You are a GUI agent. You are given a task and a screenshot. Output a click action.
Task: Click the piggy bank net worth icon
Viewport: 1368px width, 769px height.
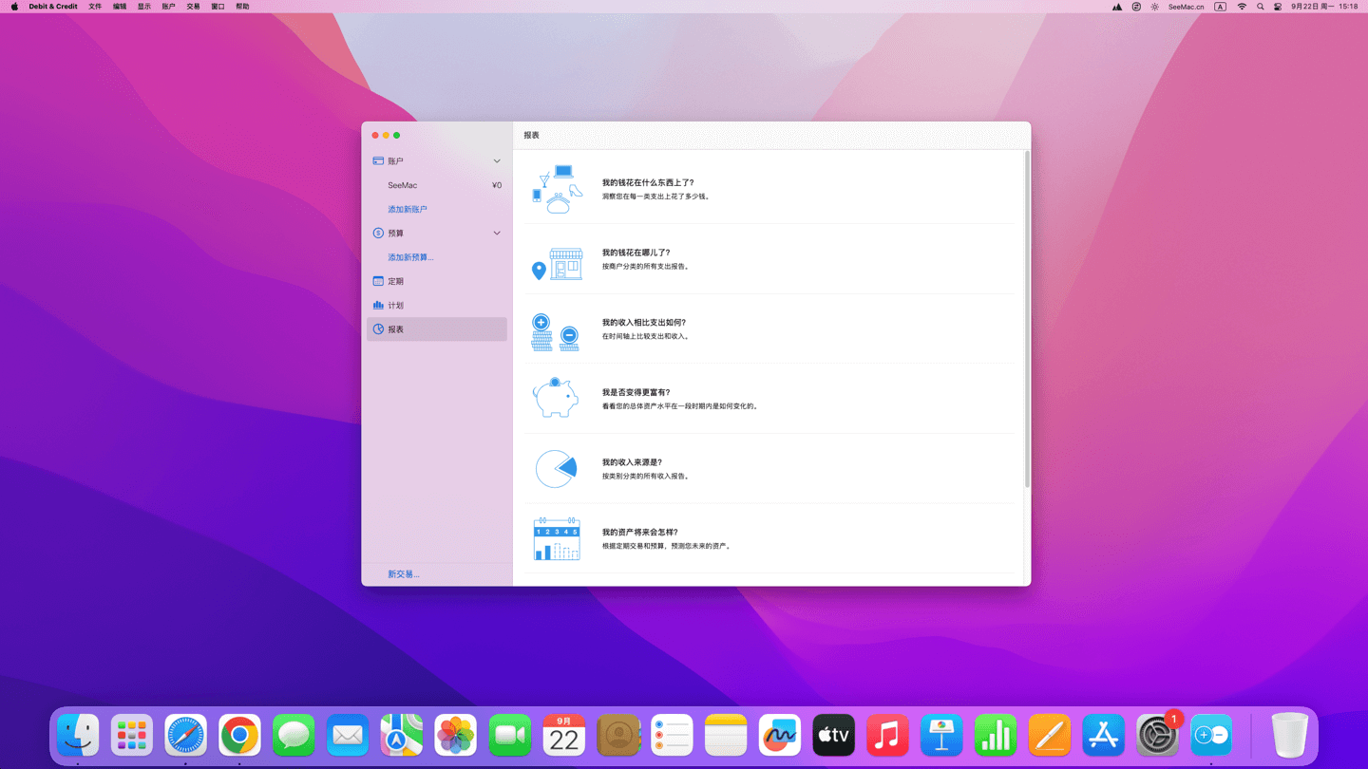click(556, 398)
